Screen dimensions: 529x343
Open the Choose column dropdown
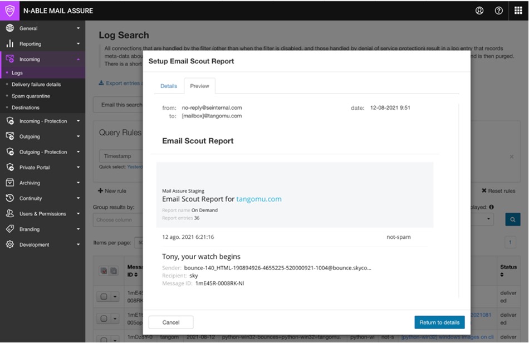coord(117,219)
